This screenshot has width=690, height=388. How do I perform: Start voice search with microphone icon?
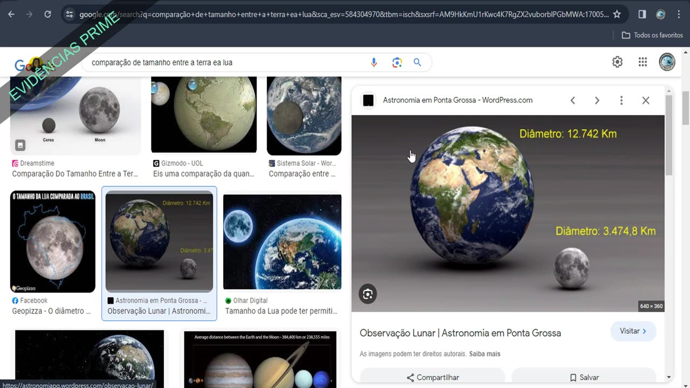(374, 63)
